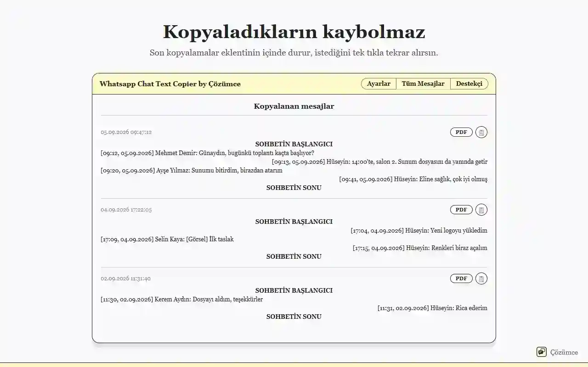Export 04.09.2026 17:22:05 chat as PDF

pos(461,210)
